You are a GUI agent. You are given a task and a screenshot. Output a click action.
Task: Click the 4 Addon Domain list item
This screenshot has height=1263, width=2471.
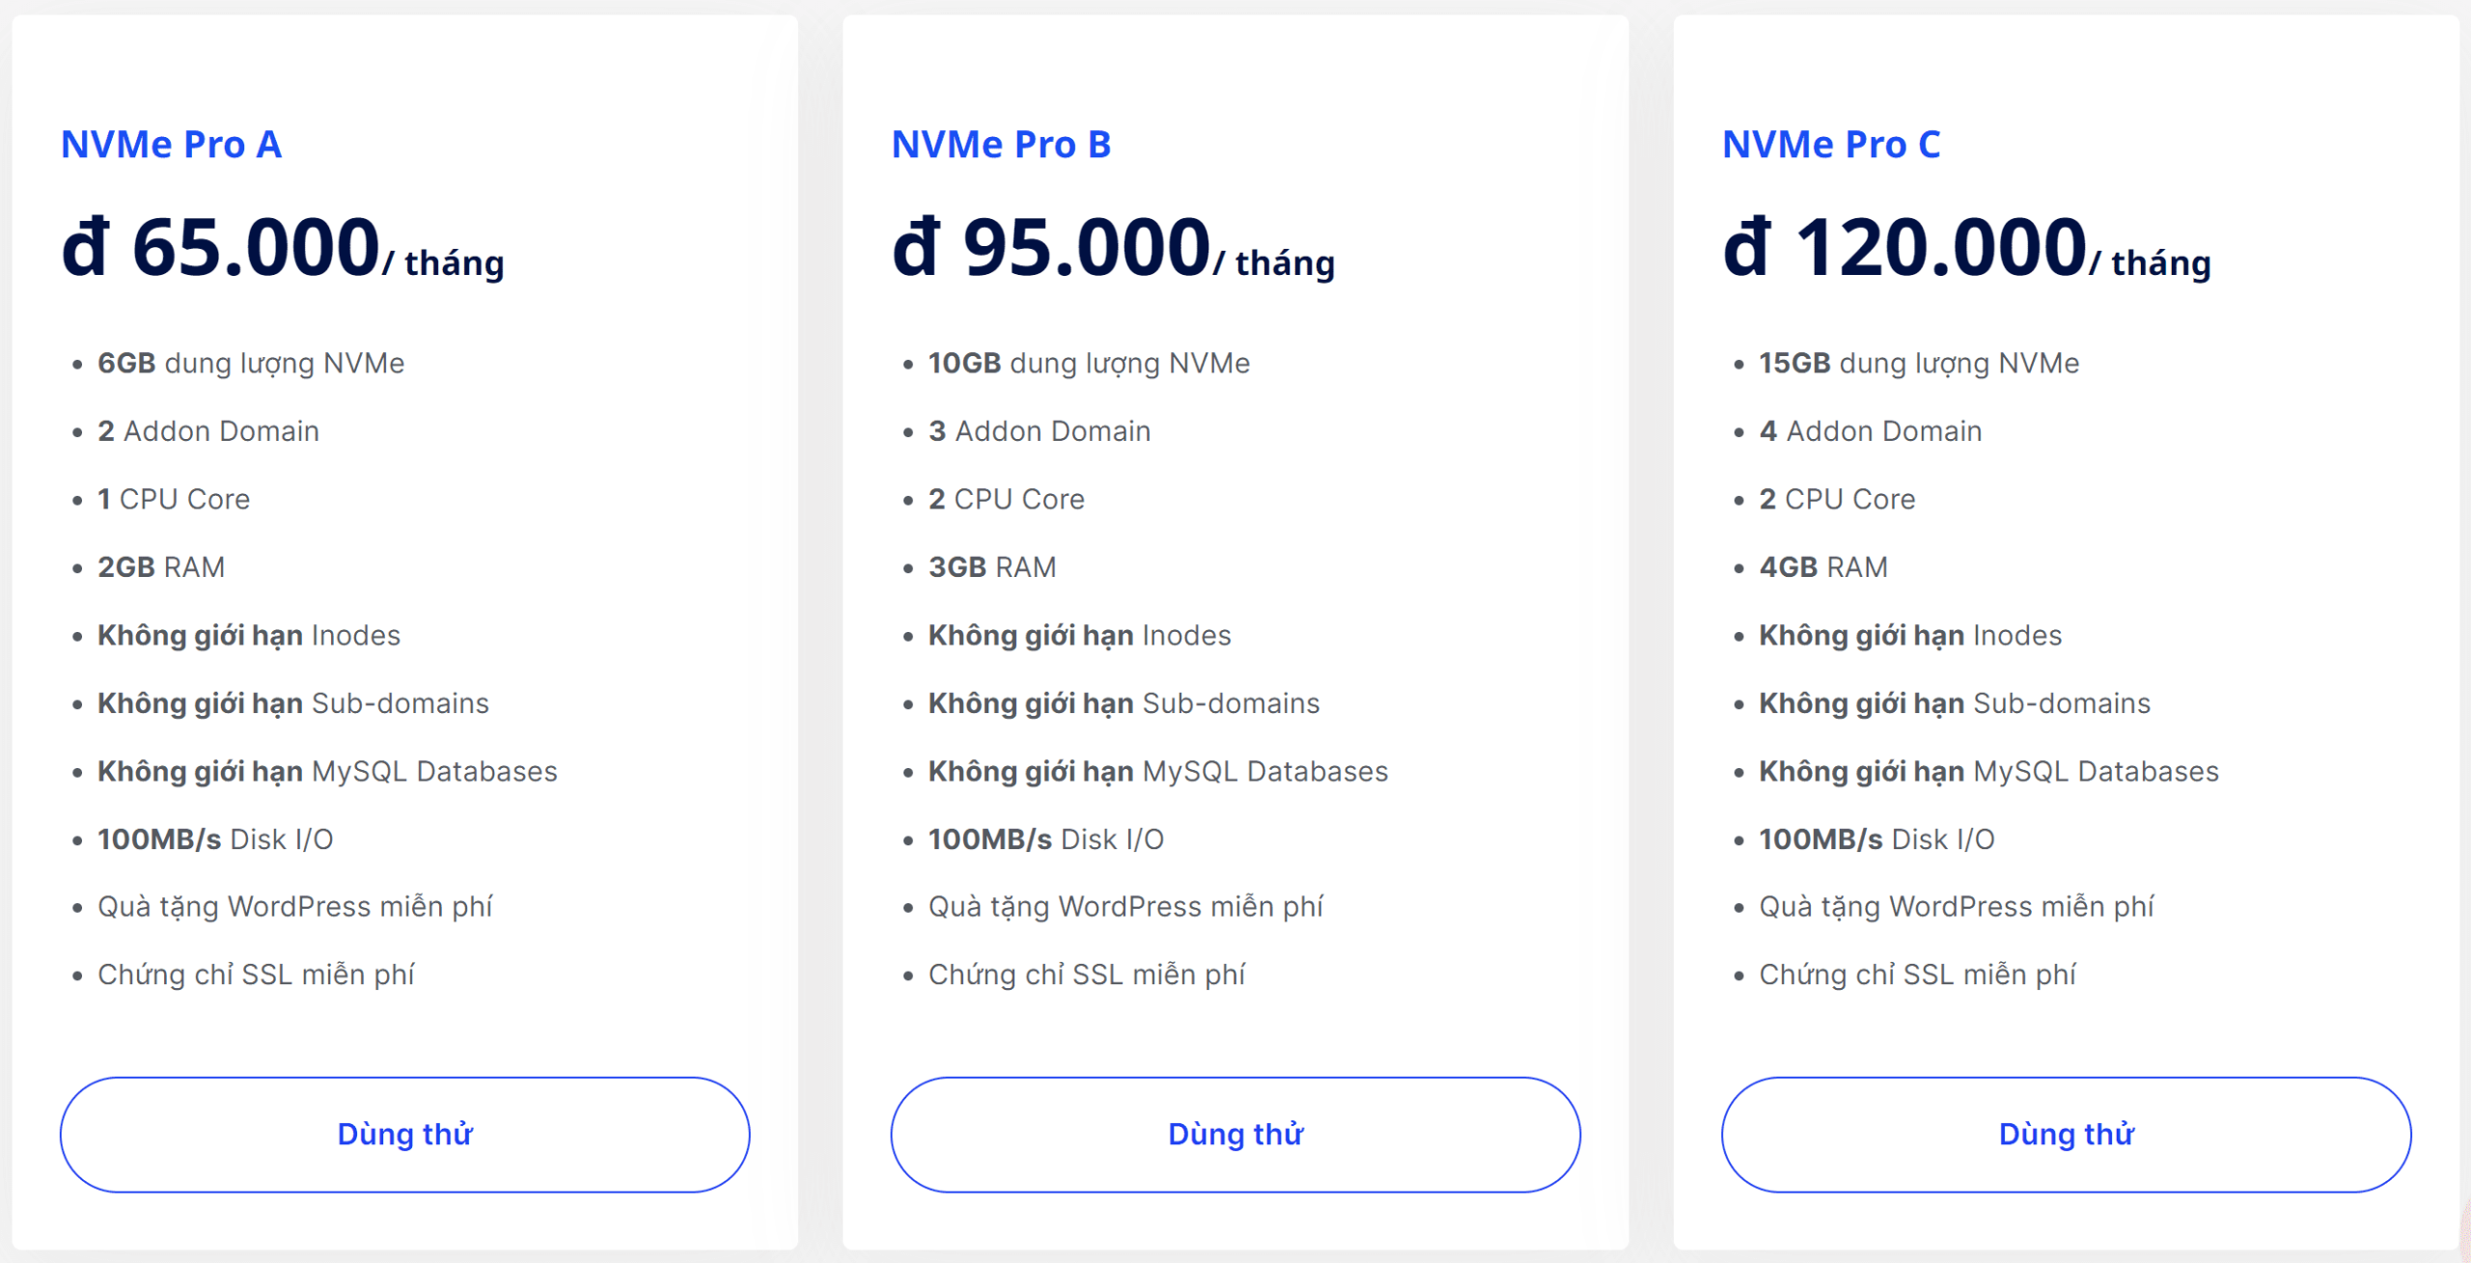click(1871, 431)
